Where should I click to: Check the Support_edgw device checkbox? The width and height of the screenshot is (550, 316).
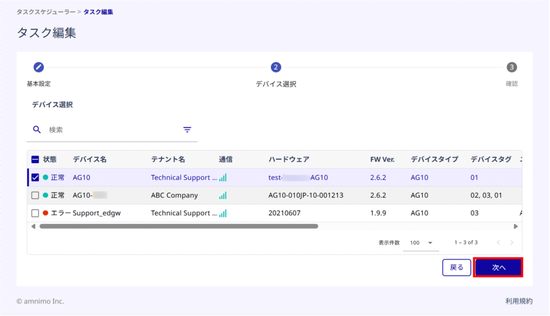pyautogui.click(x=35, y=213)
